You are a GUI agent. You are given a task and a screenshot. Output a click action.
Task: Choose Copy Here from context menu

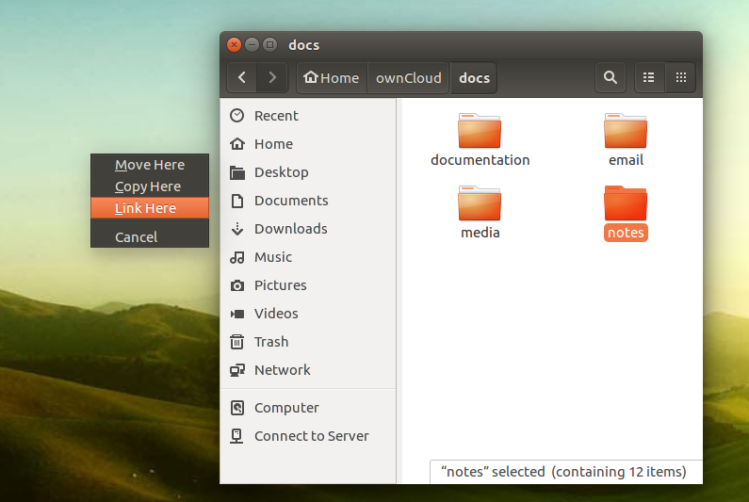[150, 186]
